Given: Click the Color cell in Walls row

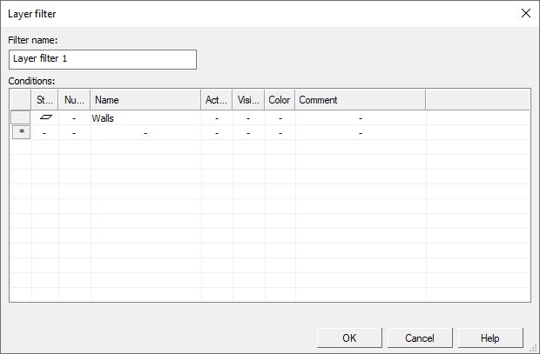Looking at the screenshot, I should [x=280, y=118].
